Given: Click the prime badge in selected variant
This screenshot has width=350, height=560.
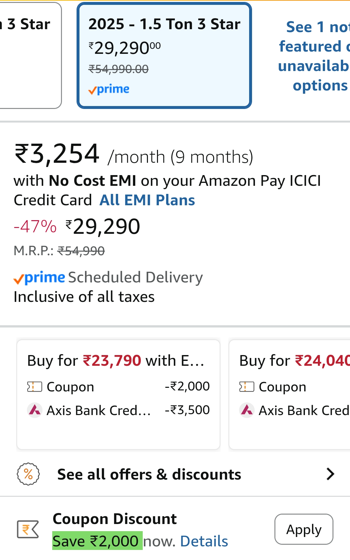Looking at the screenshot, I should click(x=109, y=89).
